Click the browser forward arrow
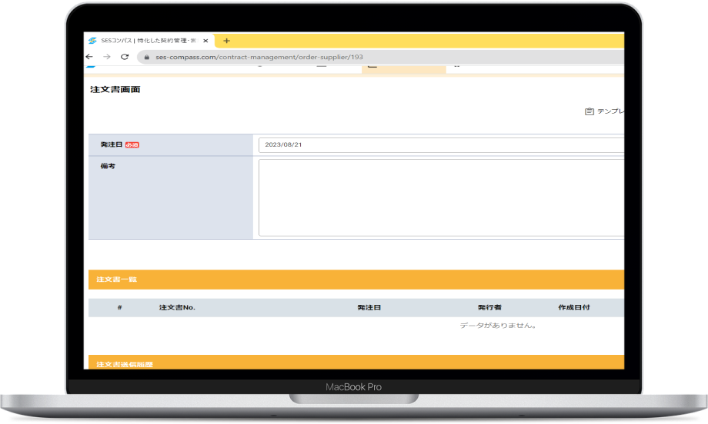Image resolution: width=708 pixels, height=424 pixels. tap(107, 57)
